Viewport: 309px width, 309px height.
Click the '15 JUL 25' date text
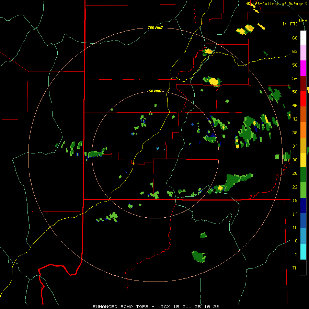click(x=188, y=307)
